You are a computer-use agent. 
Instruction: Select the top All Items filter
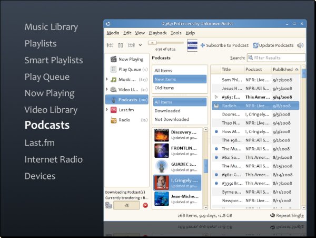click(x=180, y=71)
